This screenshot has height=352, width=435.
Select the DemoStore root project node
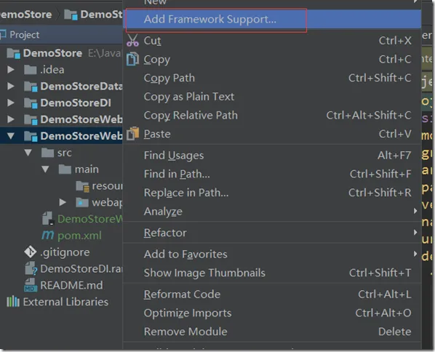(52, 53)
